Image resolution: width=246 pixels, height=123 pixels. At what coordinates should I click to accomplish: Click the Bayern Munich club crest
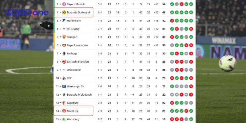point(64,4)
